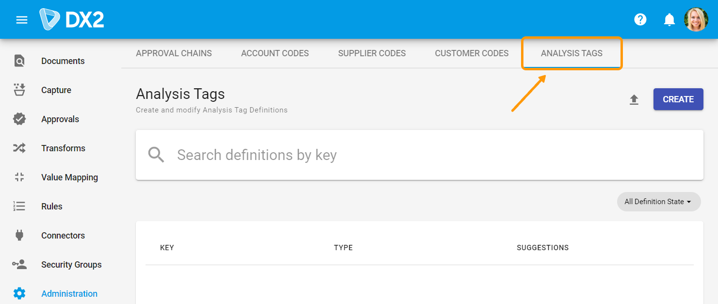Select the Supplier Codes tab
The image size is (718, 304).
(372, 53)
